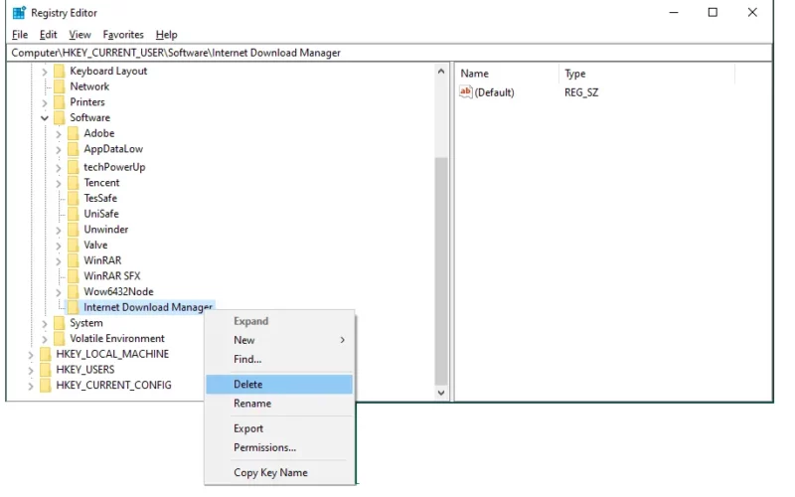Choose Export from the context menu
795x497 pixels.
[x=279, y=428]
